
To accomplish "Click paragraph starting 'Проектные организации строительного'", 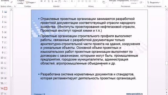I will 90,50.
